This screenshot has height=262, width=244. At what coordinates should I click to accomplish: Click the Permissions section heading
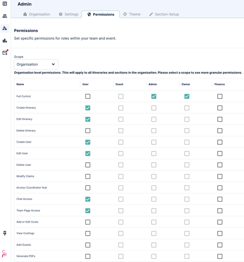tap(26, 31)
